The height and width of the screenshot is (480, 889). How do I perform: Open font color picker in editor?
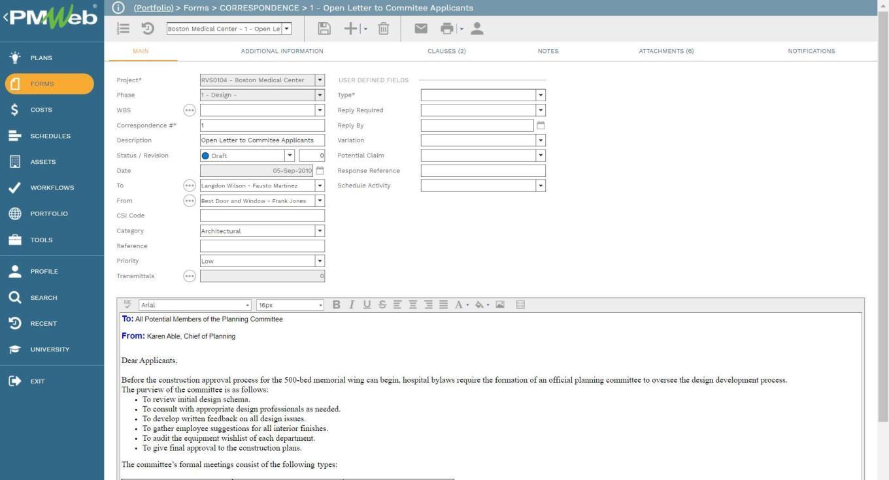pos(461,304)
